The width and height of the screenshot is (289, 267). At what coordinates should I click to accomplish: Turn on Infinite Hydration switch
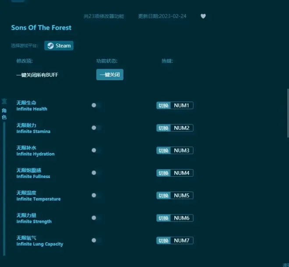(x=96, y=150)
